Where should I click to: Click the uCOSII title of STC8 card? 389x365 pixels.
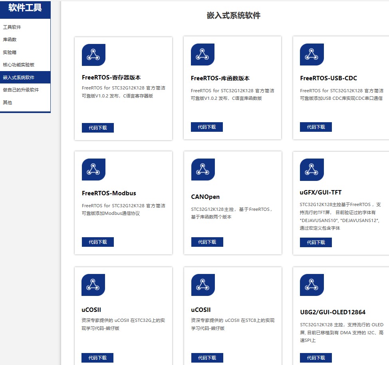point(201,310)
